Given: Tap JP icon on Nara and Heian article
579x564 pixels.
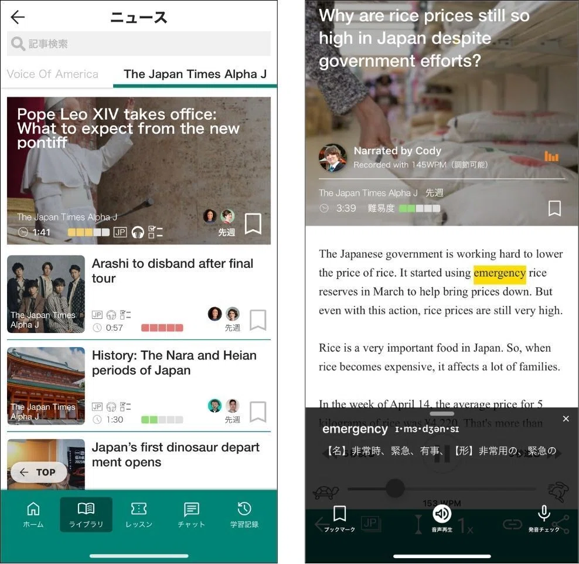Looking at the screenshot, I should pos(97,407).
